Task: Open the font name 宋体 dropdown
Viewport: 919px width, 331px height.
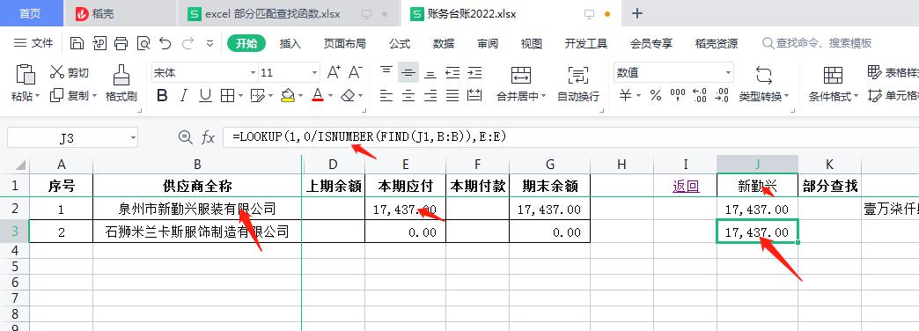Action: pos(254,73)
